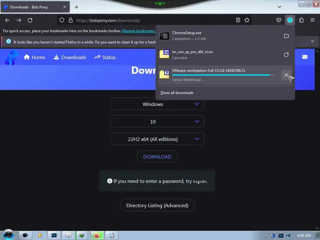The image size is (320, 240).
Task: Cancel the VMware-workstation download
Action: [286, 75]
